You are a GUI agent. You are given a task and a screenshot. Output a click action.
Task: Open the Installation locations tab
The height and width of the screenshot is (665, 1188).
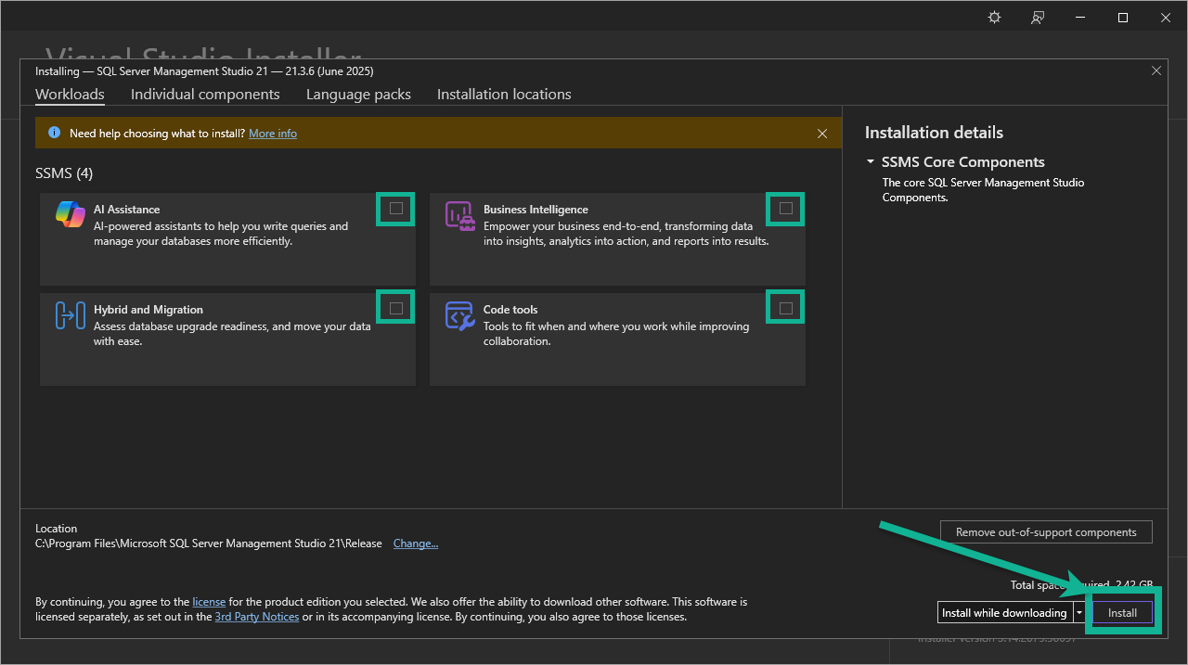pos(504,95)
